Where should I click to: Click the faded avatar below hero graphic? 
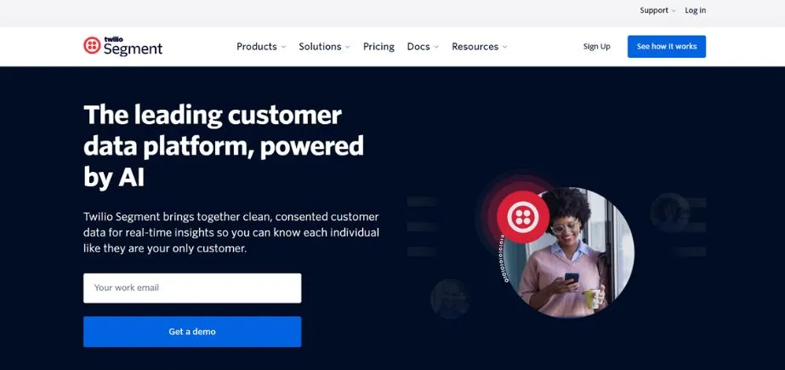tap(450, 299)
